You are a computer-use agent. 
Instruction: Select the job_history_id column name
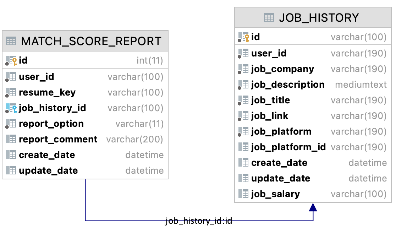[x=53, y=108]
